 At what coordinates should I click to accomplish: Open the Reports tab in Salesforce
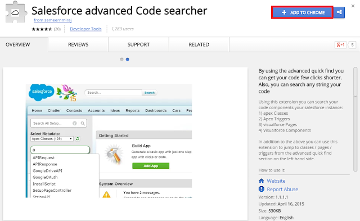click(133, 110)
